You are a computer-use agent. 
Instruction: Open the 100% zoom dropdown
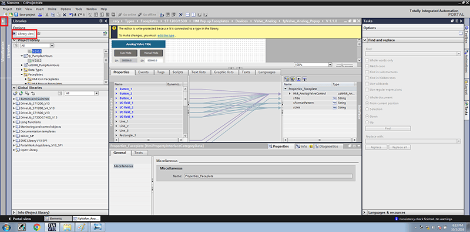[330, 64]
